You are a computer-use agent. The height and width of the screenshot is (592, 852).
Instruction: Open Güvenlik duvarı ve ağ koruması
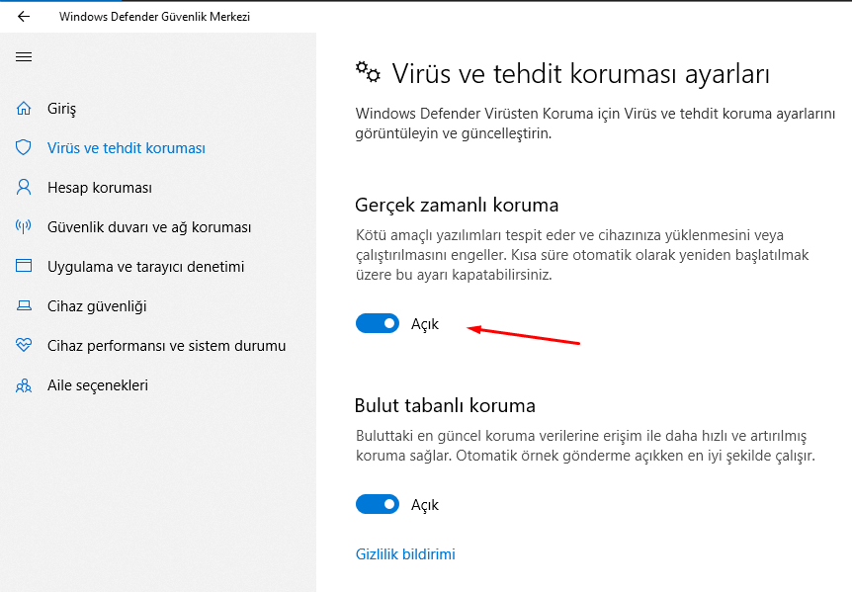point(149,227)
